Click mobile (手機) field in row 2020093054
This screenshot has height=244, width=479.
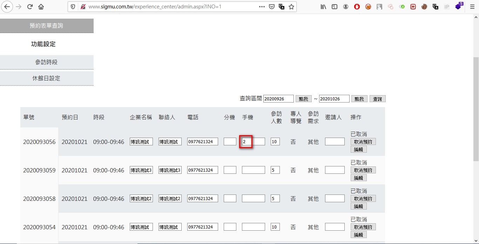(254, 227)
